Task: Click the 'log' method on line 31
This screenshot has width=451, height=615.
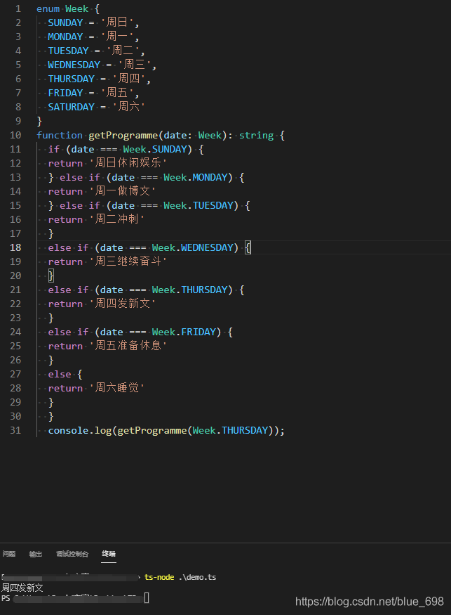Action: 103,431
